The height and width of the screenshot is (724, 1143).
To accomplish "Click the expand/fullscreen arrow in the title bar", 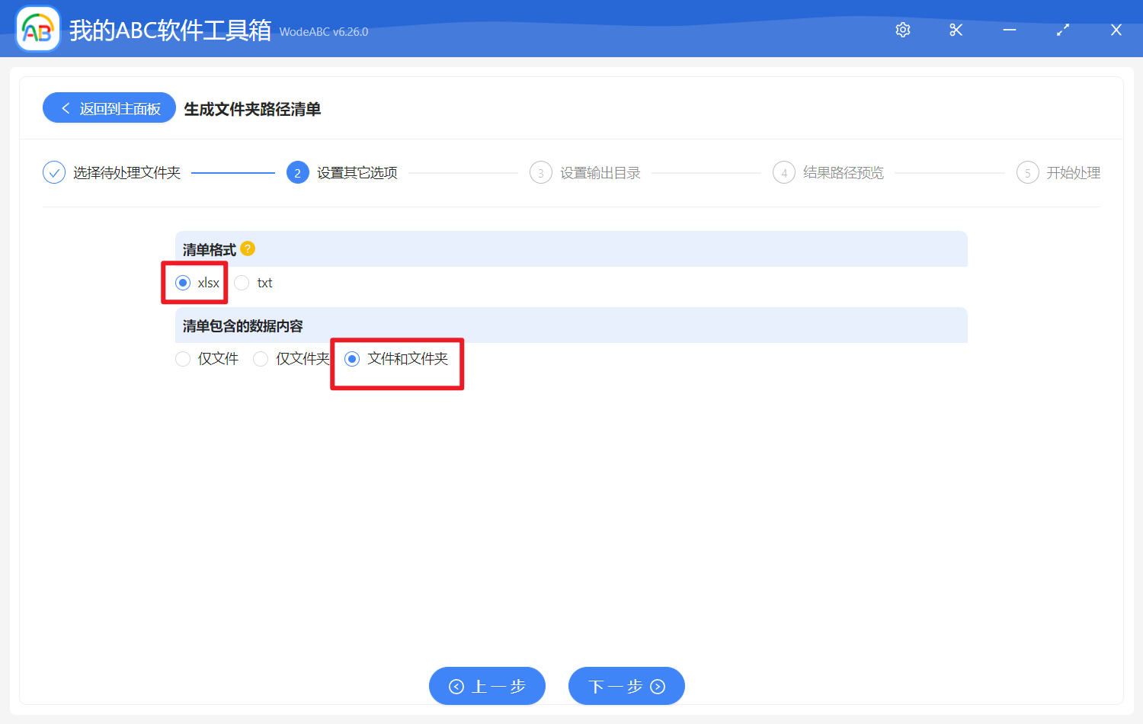I will coord(1062,30).
